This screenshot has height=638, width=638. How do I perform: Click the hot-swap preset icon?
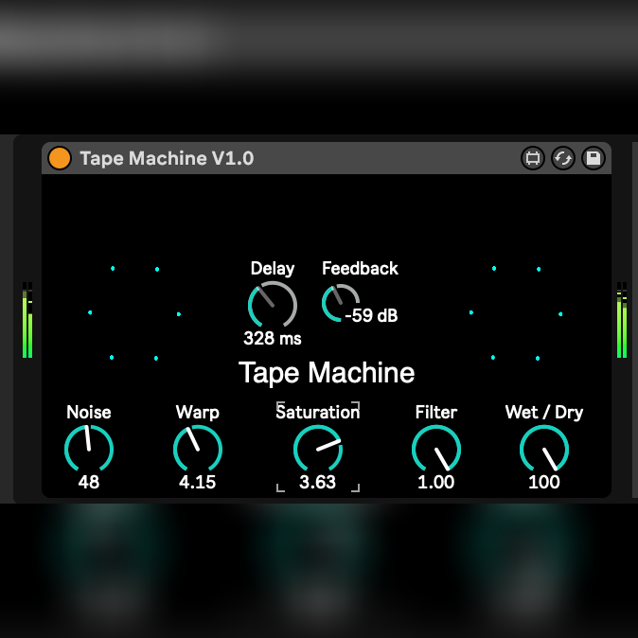[x=563, y=158]
